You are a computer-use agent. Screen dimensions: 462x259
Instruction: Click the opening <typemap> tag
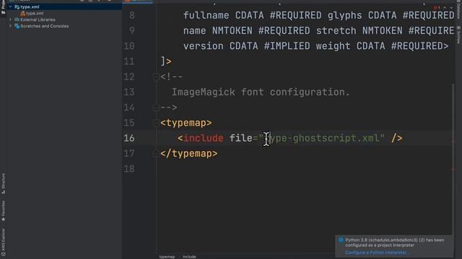coord(186,123)
